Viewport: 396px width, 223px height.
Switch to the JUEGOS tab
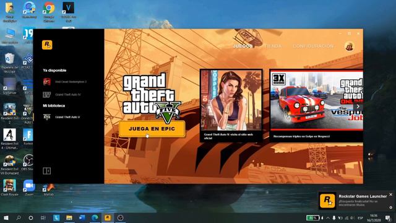(x=243, y=46)
